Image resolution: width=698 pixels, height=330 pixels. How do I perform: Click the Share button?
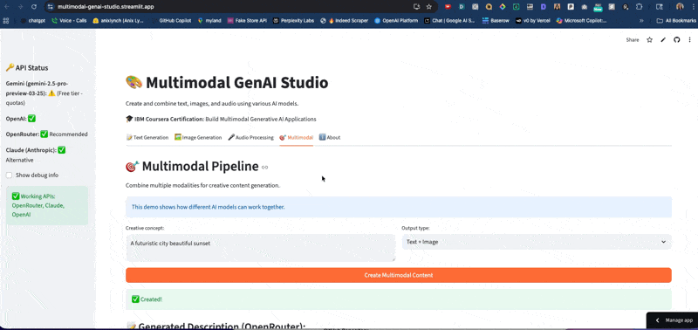pyautogui.click(x=632, y=39)
